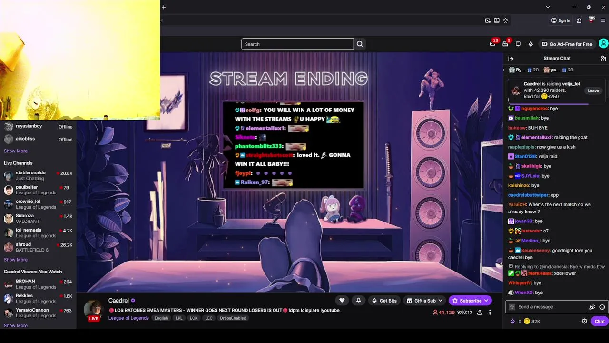Click the Twitch search input field

[297, 44]
